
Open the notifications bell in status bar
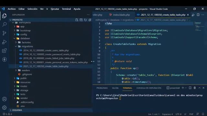coord(203,114)
